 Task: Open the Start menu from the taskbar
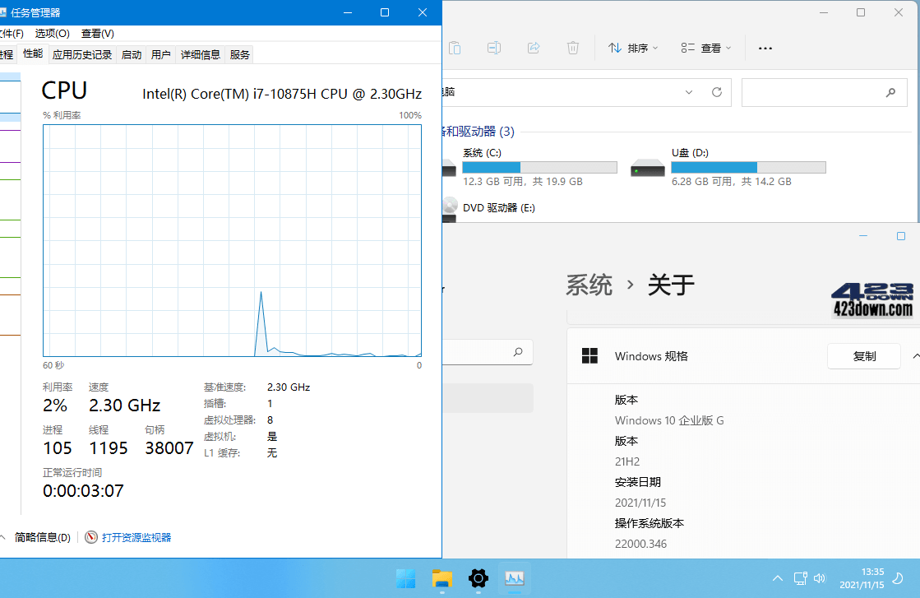click(405, 579)
